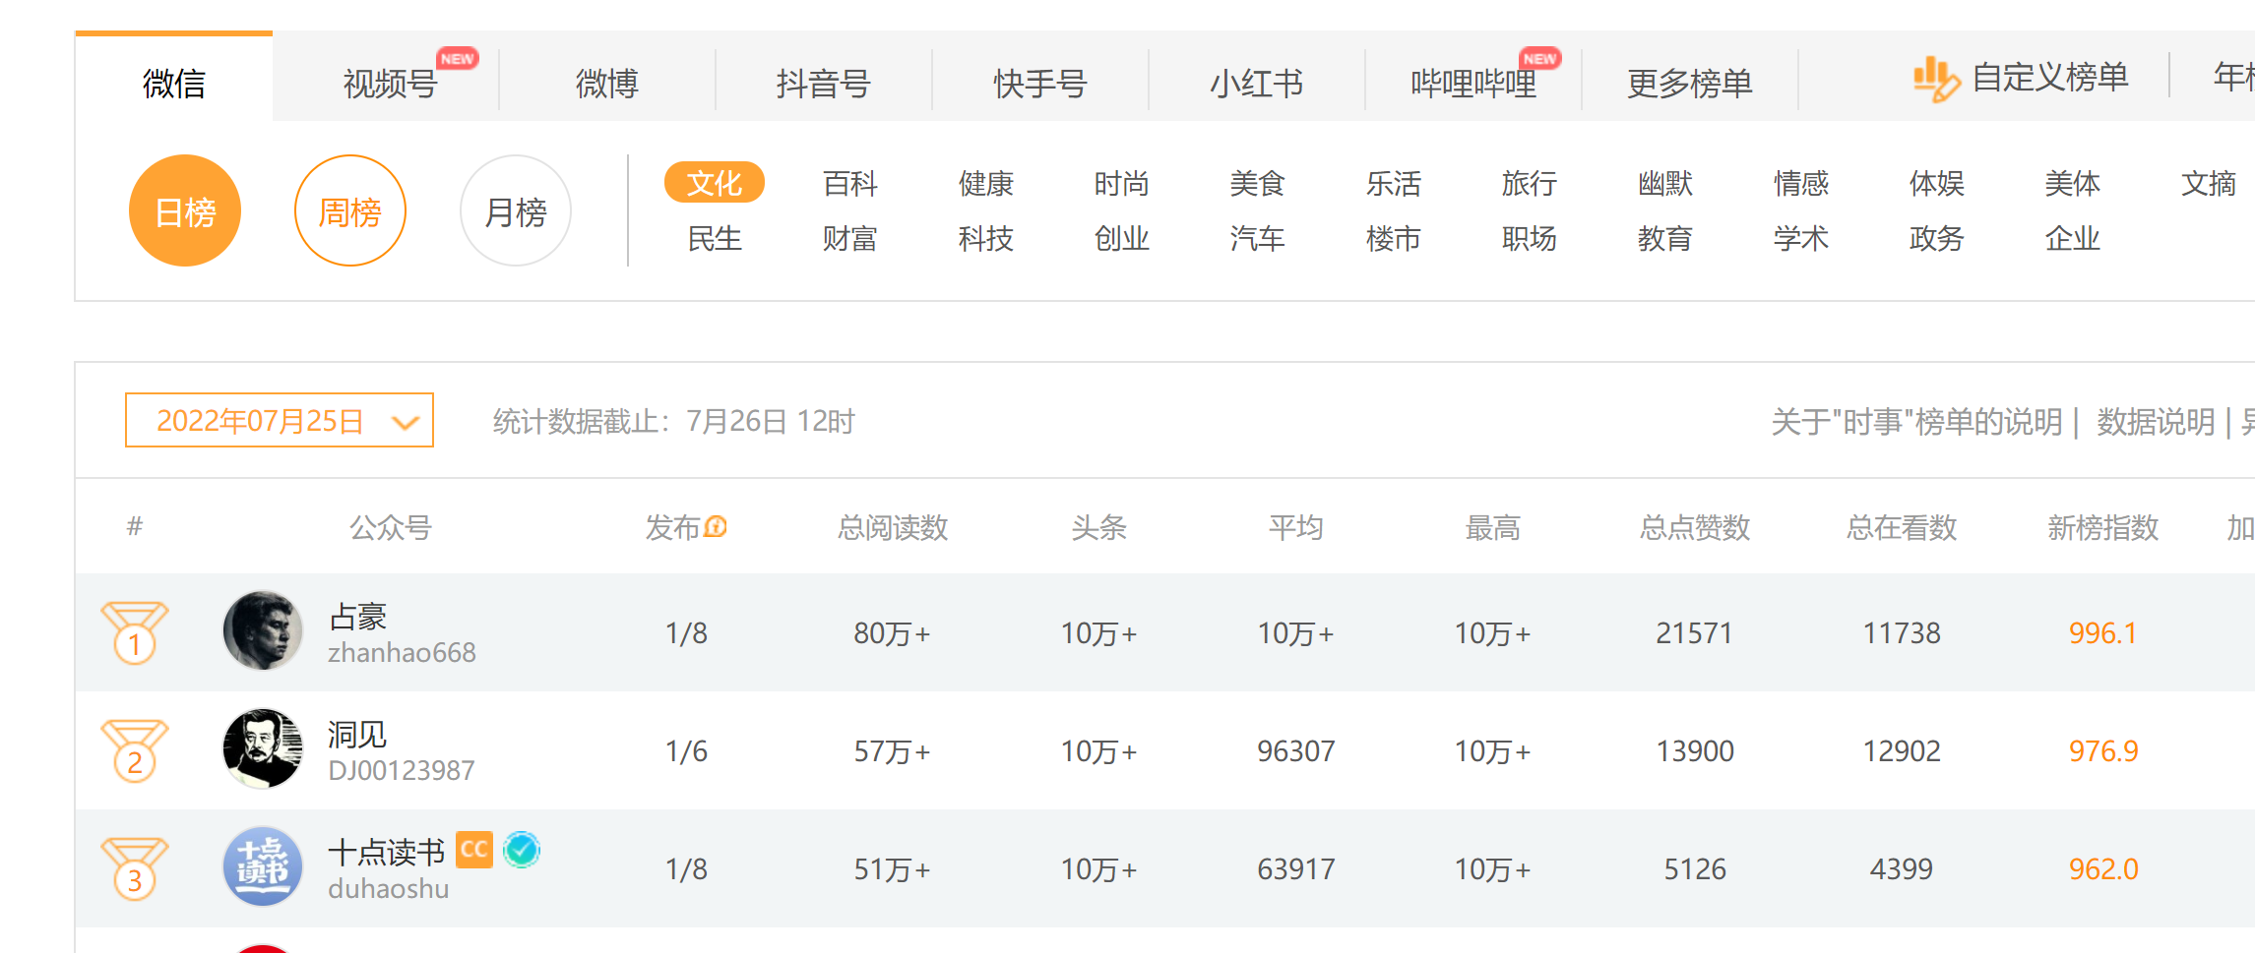
Task: Select the 情感 category
Action: point(1801,183)
